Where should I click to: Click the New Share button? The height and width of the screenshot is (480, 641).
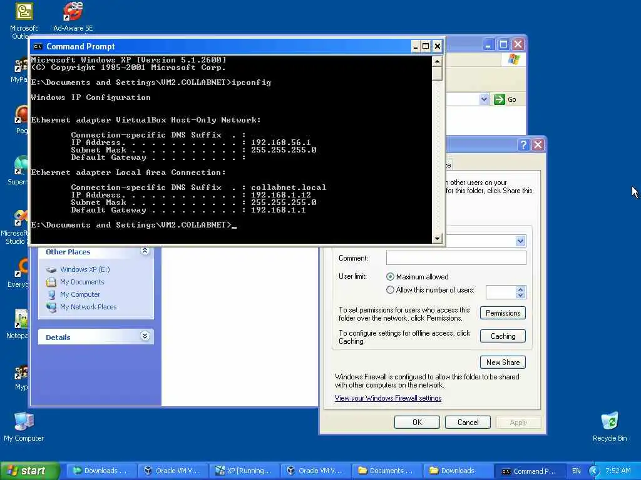pyautogui.click(x=503, y=362)
